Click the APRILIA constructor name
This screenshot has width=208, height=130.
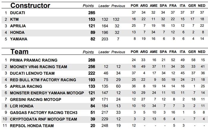(x=18, y=26)
